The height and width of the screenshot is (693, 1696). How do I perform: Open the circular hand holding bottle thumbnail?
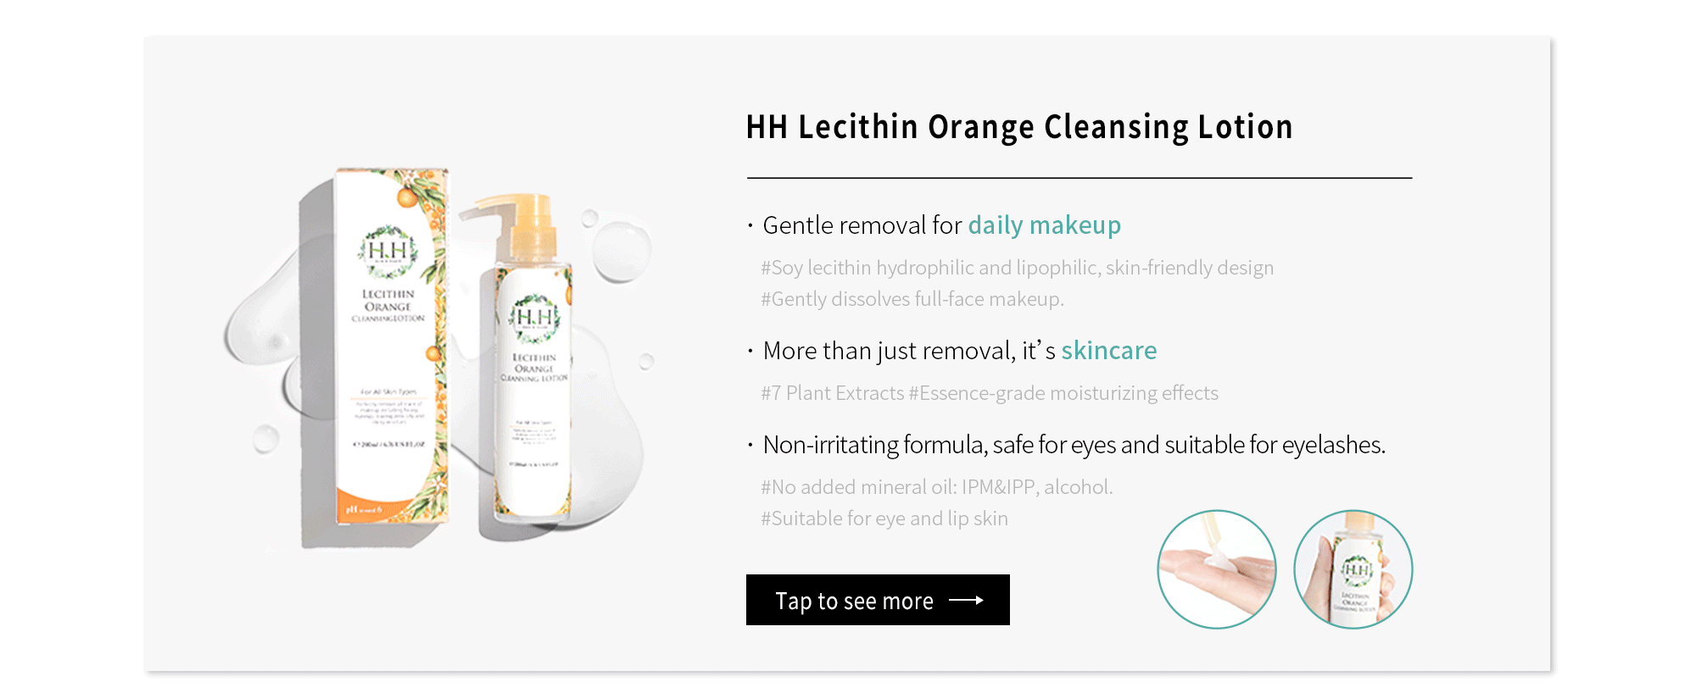[1353, 569]
